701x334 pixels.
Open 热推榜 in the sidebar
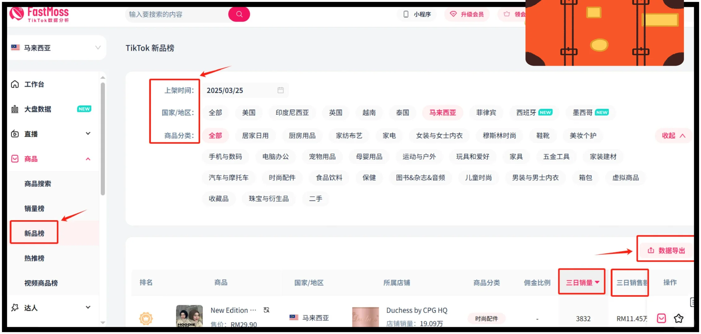34,258
